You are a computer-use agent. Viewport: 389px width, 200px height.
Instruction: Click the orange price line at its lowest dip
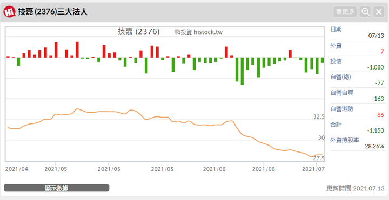[311, 157]
